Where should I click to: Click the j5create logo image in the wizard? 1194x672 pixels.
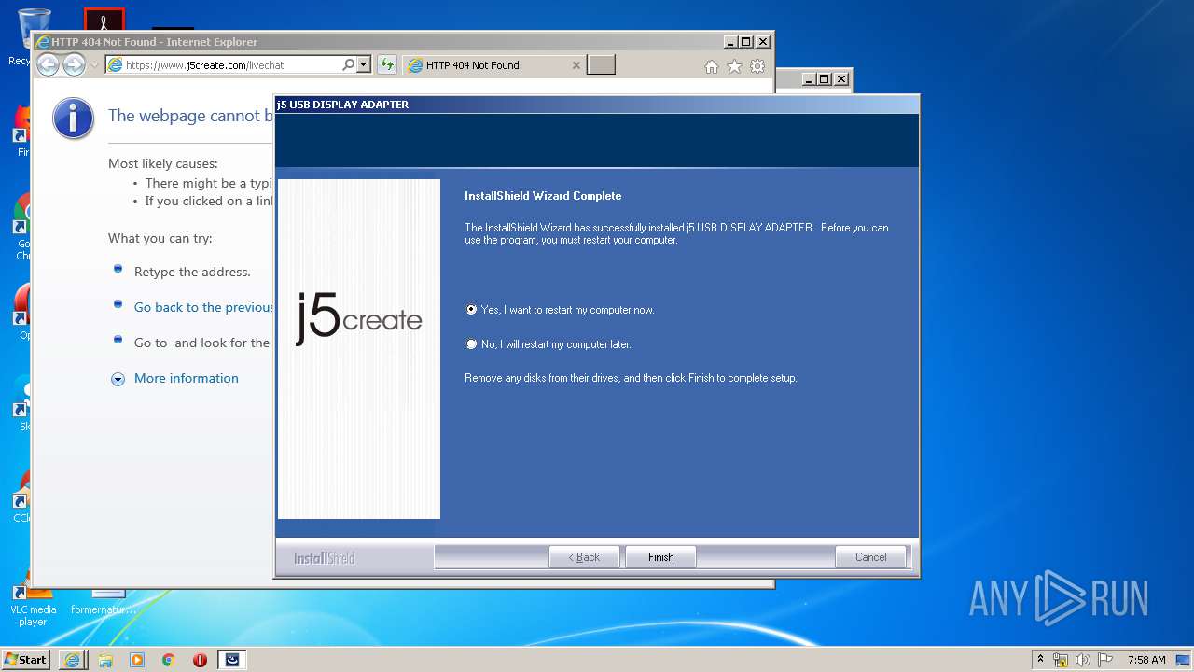(359, 349)
